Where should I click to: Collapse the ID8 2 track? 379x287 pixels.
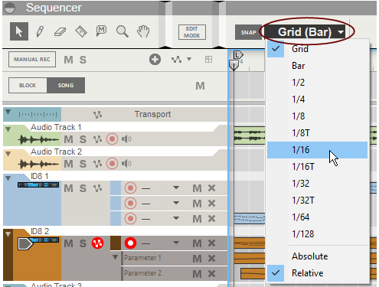pos(8,234)
